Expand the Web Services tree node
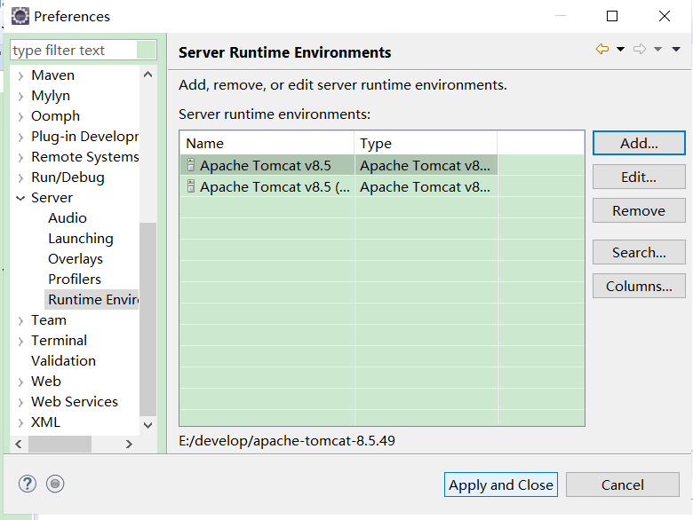This screenshot has height=520, width=693. (20, 402)
